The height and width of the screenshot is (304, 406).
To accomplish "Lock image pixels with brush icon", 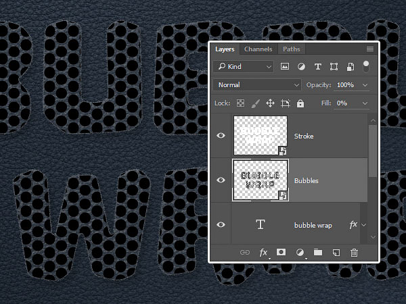I will 256,103.
